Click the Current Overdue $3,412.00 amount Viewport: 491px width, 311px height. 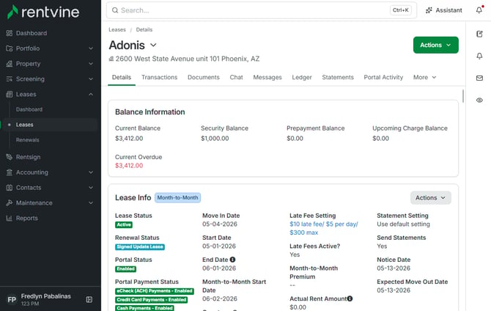129,166
